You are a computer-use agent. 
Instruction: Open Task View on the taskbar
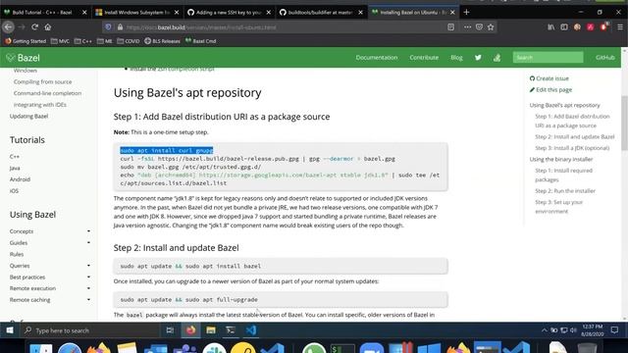pyautogui.click(x=170, y=330)
